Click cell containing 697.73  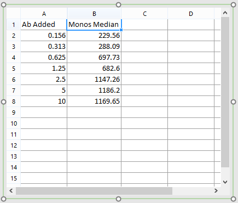click(x=94, y=58)
